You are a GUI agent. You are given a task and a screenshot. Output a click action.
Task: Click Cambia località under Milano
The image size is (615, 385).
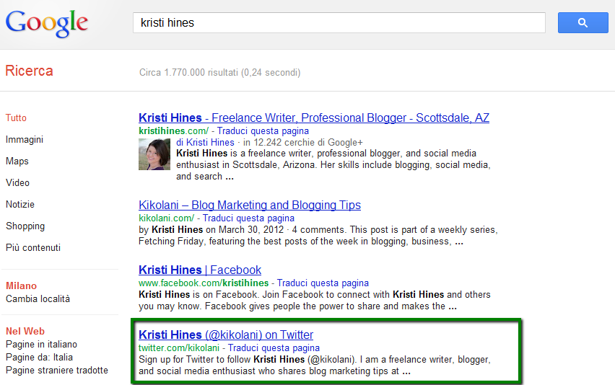pyautogui.click(x=38, y=299)
